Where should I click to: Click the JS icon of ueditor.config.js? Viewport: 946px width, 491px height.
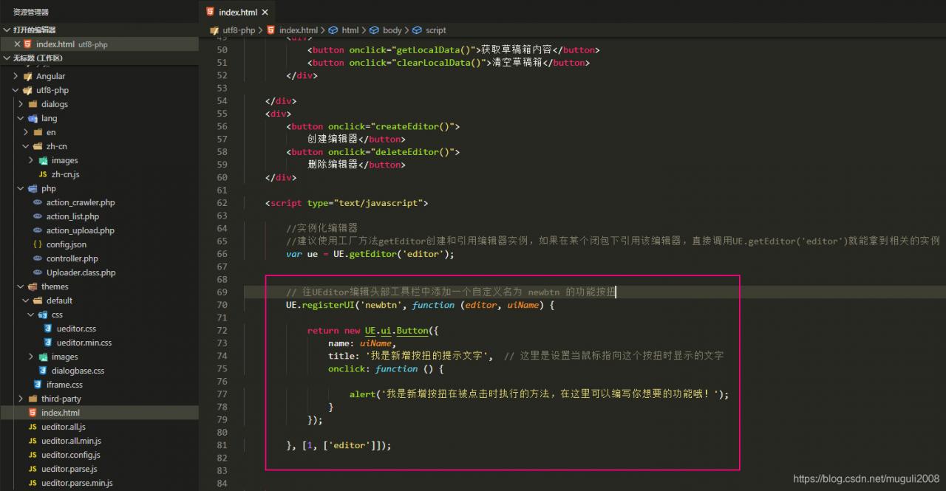point(33,455)
